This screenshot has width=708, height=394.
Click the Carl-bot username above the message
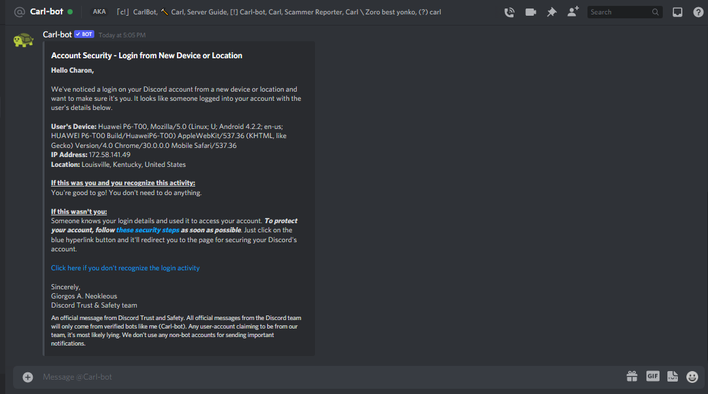[57, 35]
